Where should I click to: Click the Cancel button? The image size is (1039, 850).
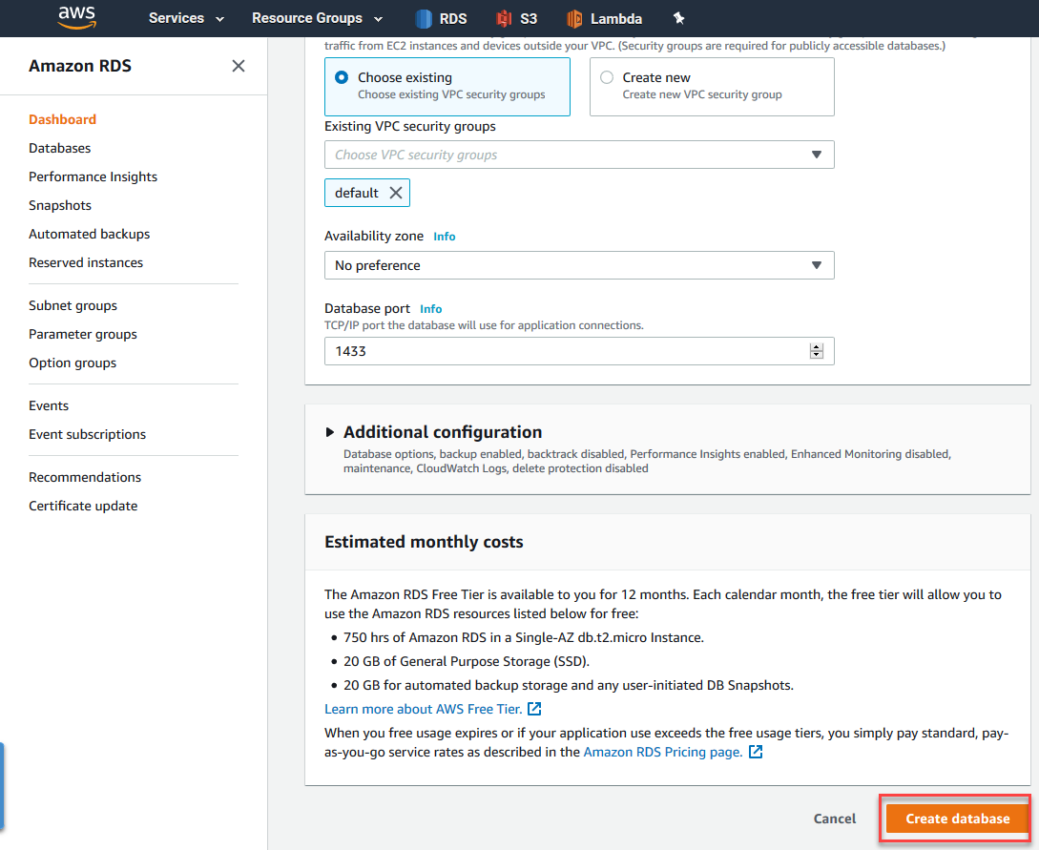(x=835, y=819)
